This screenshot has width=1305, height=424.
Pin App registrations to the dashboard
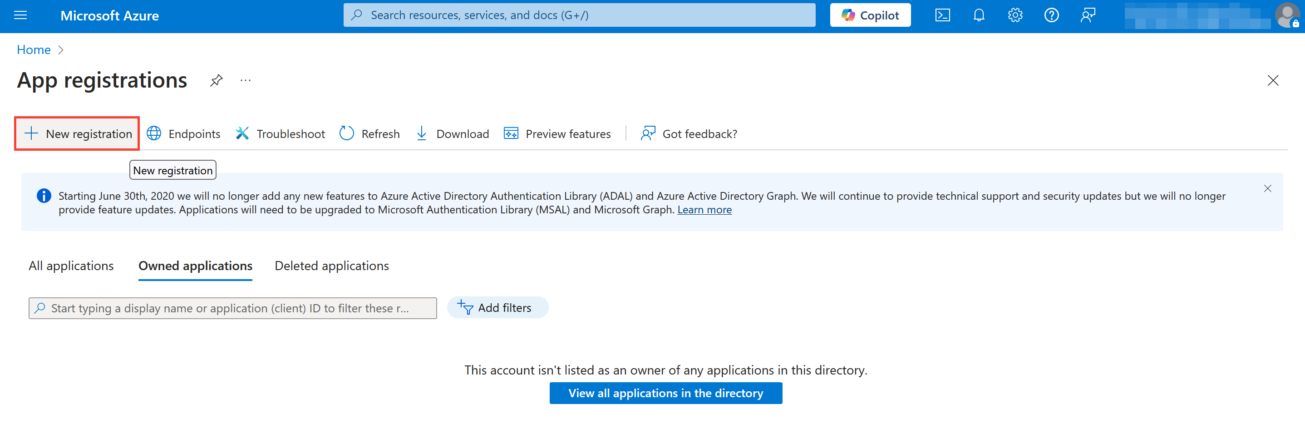(x=217, y=80)
